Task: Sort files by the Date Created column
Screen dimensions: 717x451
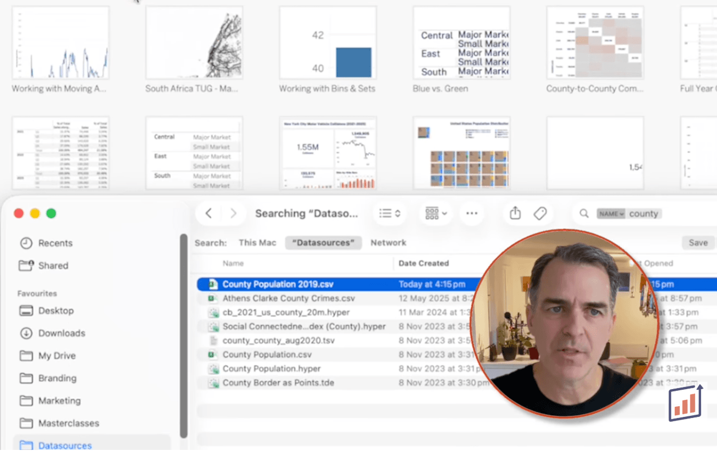Action: [424, 263]
